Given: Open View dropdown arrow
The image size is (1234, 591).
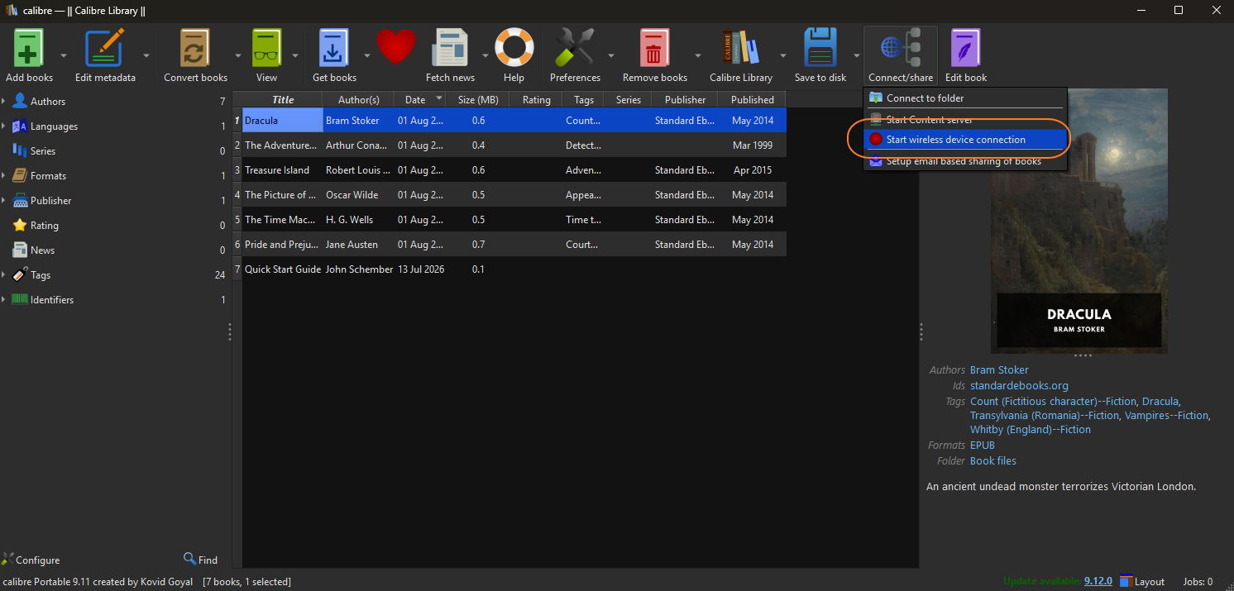Looking at the screenshot, I should (x=295, y=55).
